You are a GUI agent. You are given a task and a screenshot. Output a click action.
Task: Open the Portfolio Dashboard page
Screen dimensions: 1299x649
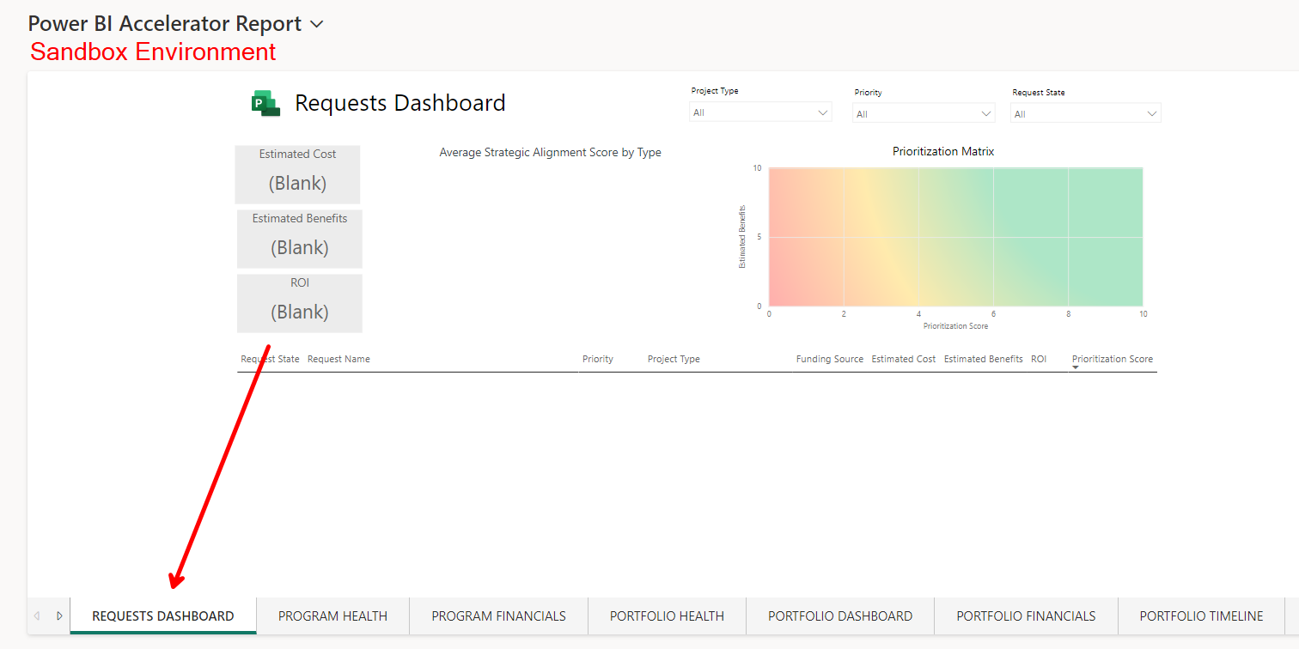(839, 616)
